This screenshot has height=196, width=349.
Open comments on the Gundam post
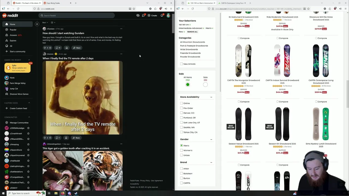coord(58,48)
